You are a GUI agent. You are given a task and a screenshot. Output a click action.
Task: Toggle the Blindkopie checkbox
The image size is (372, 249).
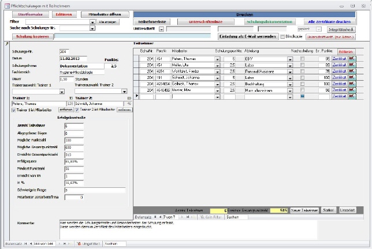(x=282, y=37)
